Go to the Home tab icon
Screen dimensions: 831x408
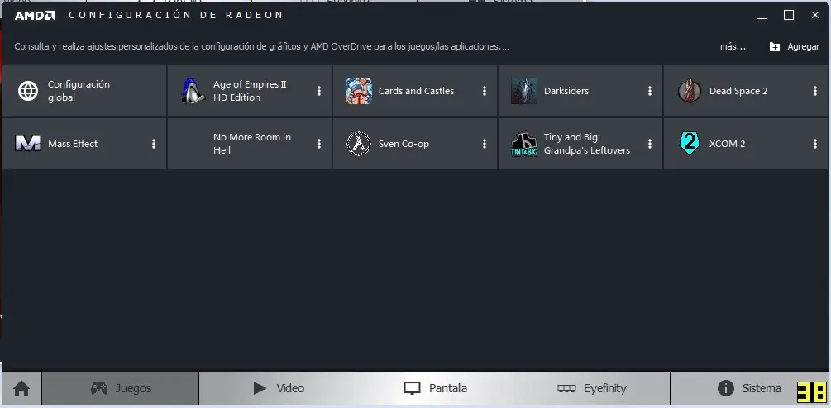(21, 388)
